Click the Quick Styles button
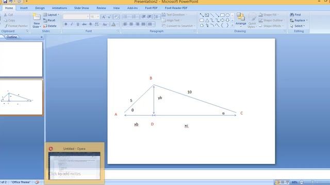Screen dimensions: 330x185 252,21
